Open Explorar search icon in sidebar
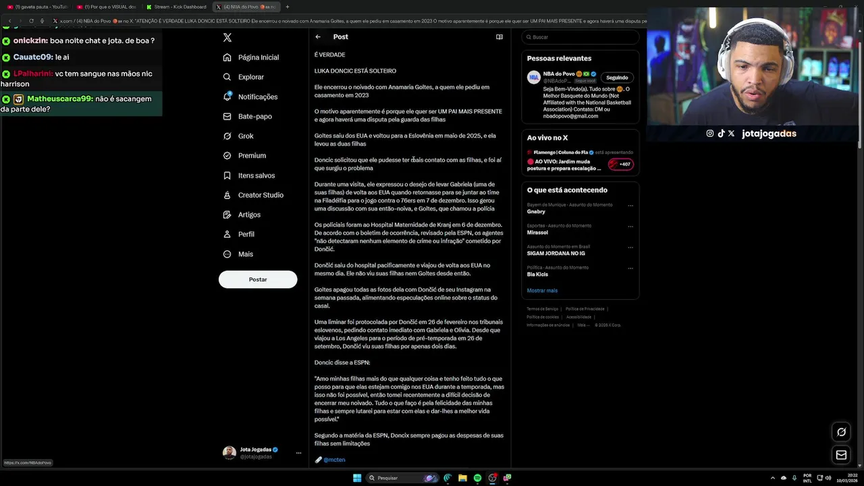864x486 pixels. (x=227, y=77)
